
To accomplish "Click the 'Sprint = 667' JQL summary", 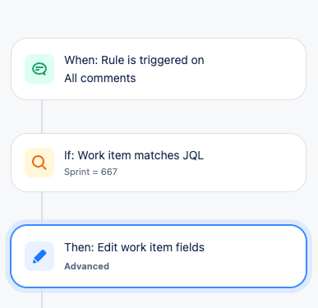I will [90, 172].
